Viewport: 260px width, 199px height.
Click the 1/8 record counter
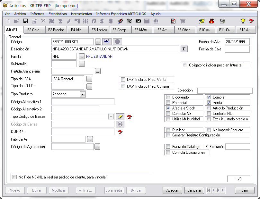[x=238, y=179]
